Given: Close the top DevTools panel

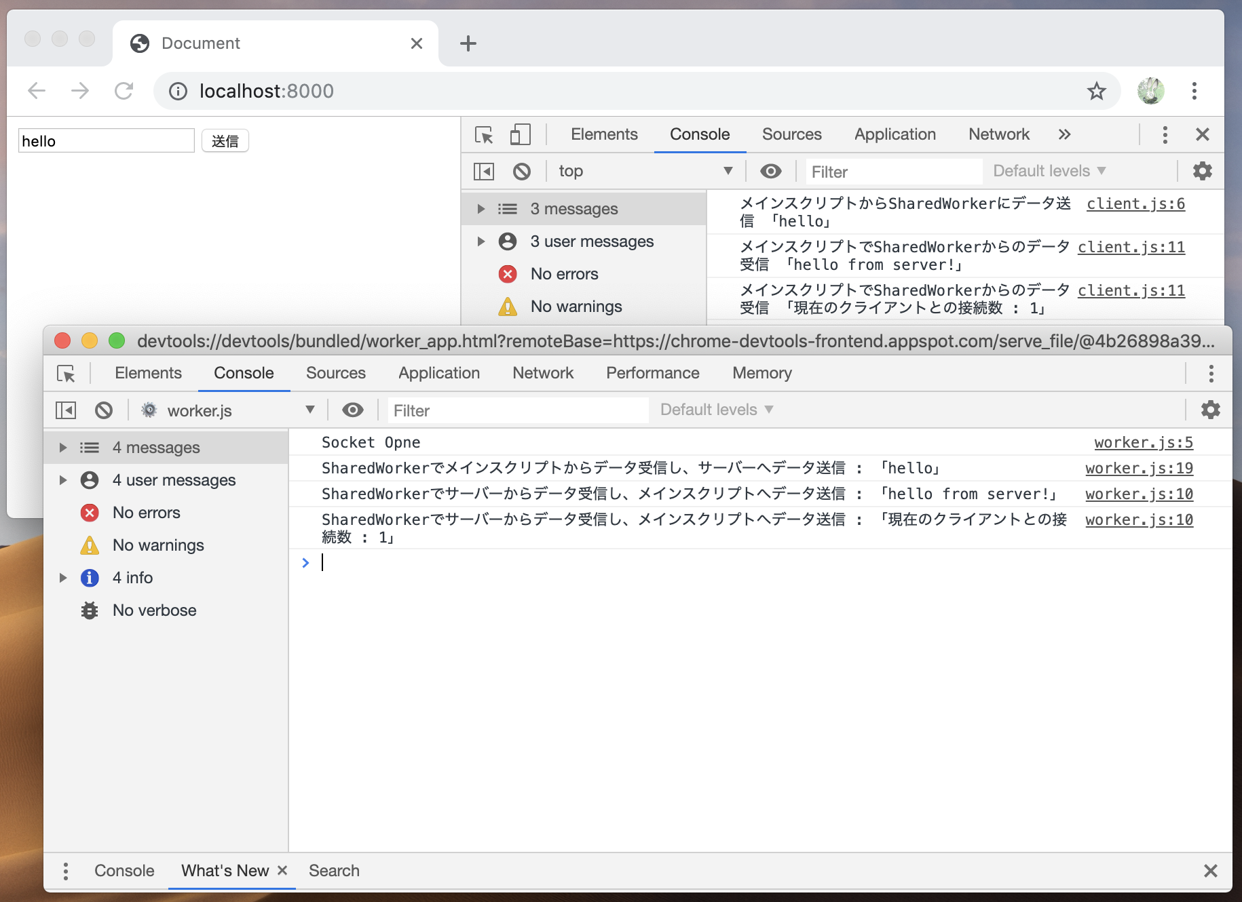Looking at the screenshot, I should (x=1203, y=134).
